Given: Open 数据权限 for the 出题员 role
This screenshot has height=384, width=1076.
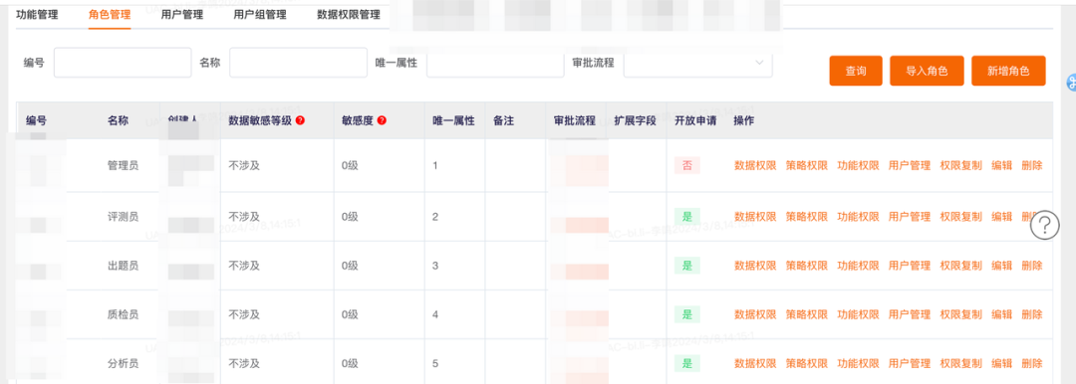Looking at the screenshot, I should (x=755, y=266).
